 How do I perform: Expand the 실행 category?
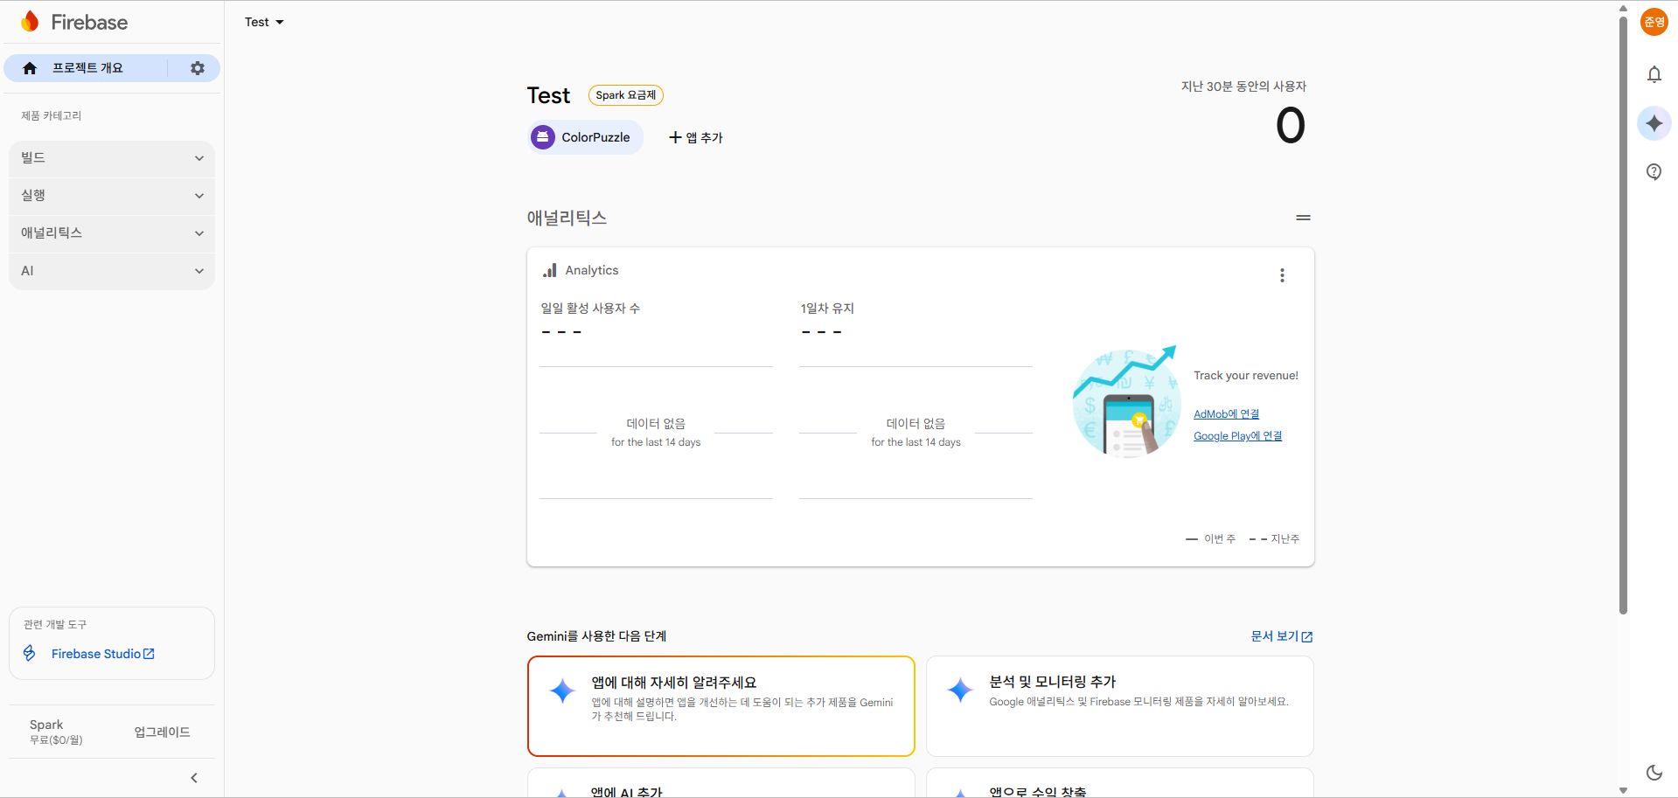[x=112, y=196]
